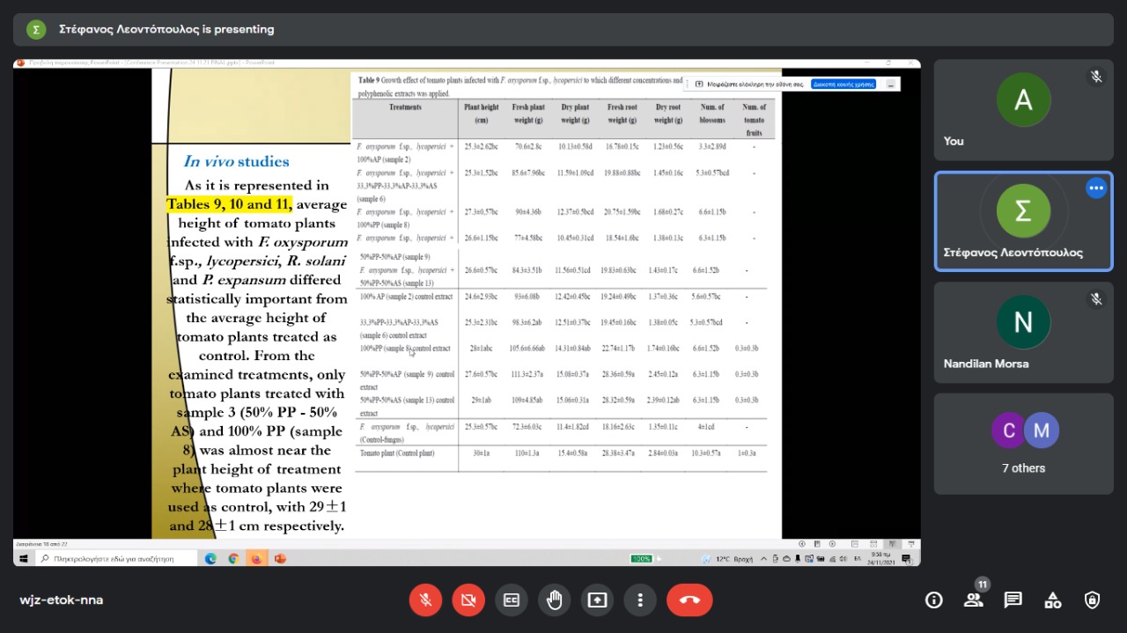
Task: Go to next slide arrow in PowerPoint bar
Action: [832, 544]
